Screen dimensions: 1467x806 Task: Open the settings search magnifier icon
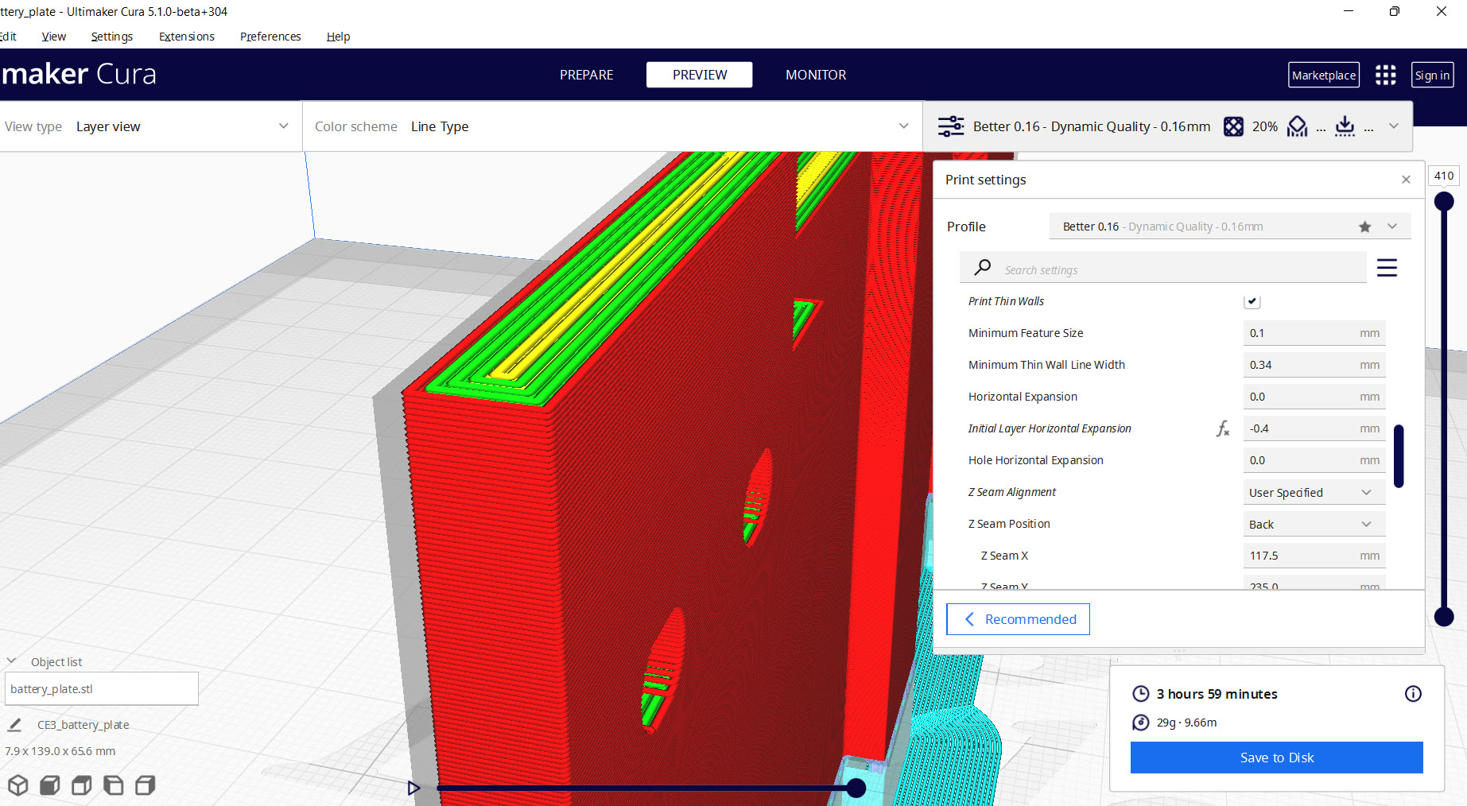click(x=982, y=267)
